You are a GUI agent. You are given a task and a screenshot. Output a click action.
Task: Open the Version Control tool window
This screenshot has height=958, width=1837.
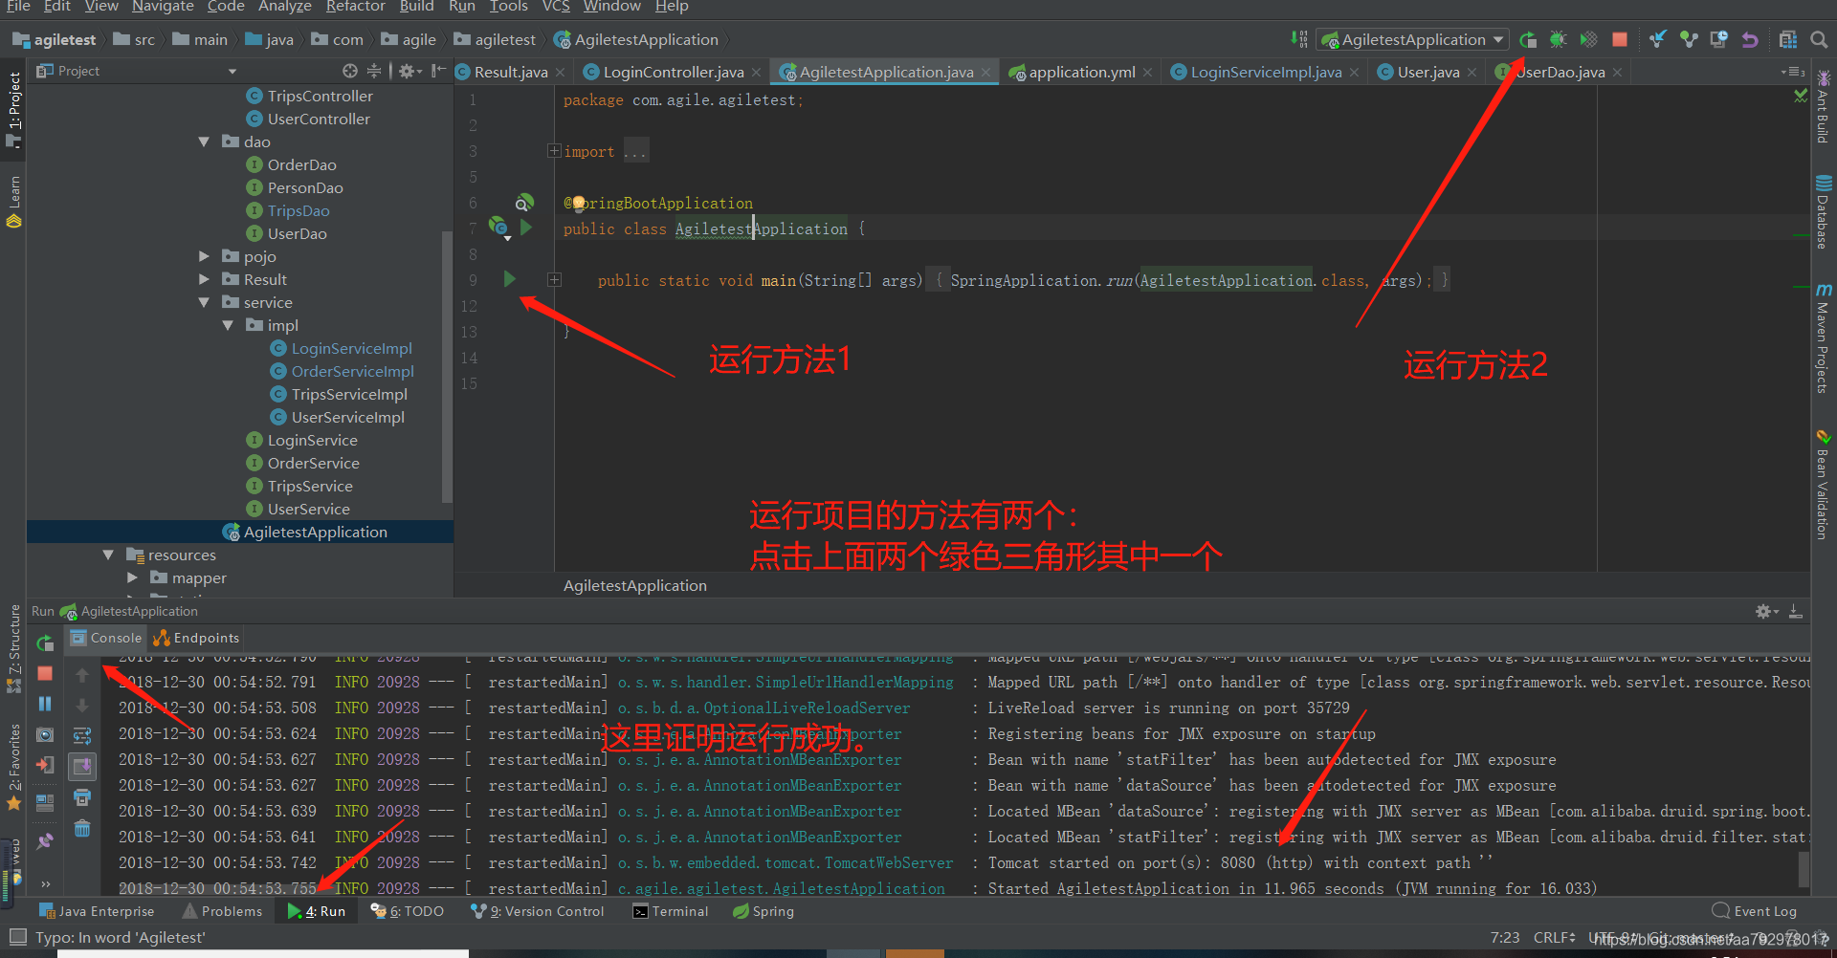[538, 911]
